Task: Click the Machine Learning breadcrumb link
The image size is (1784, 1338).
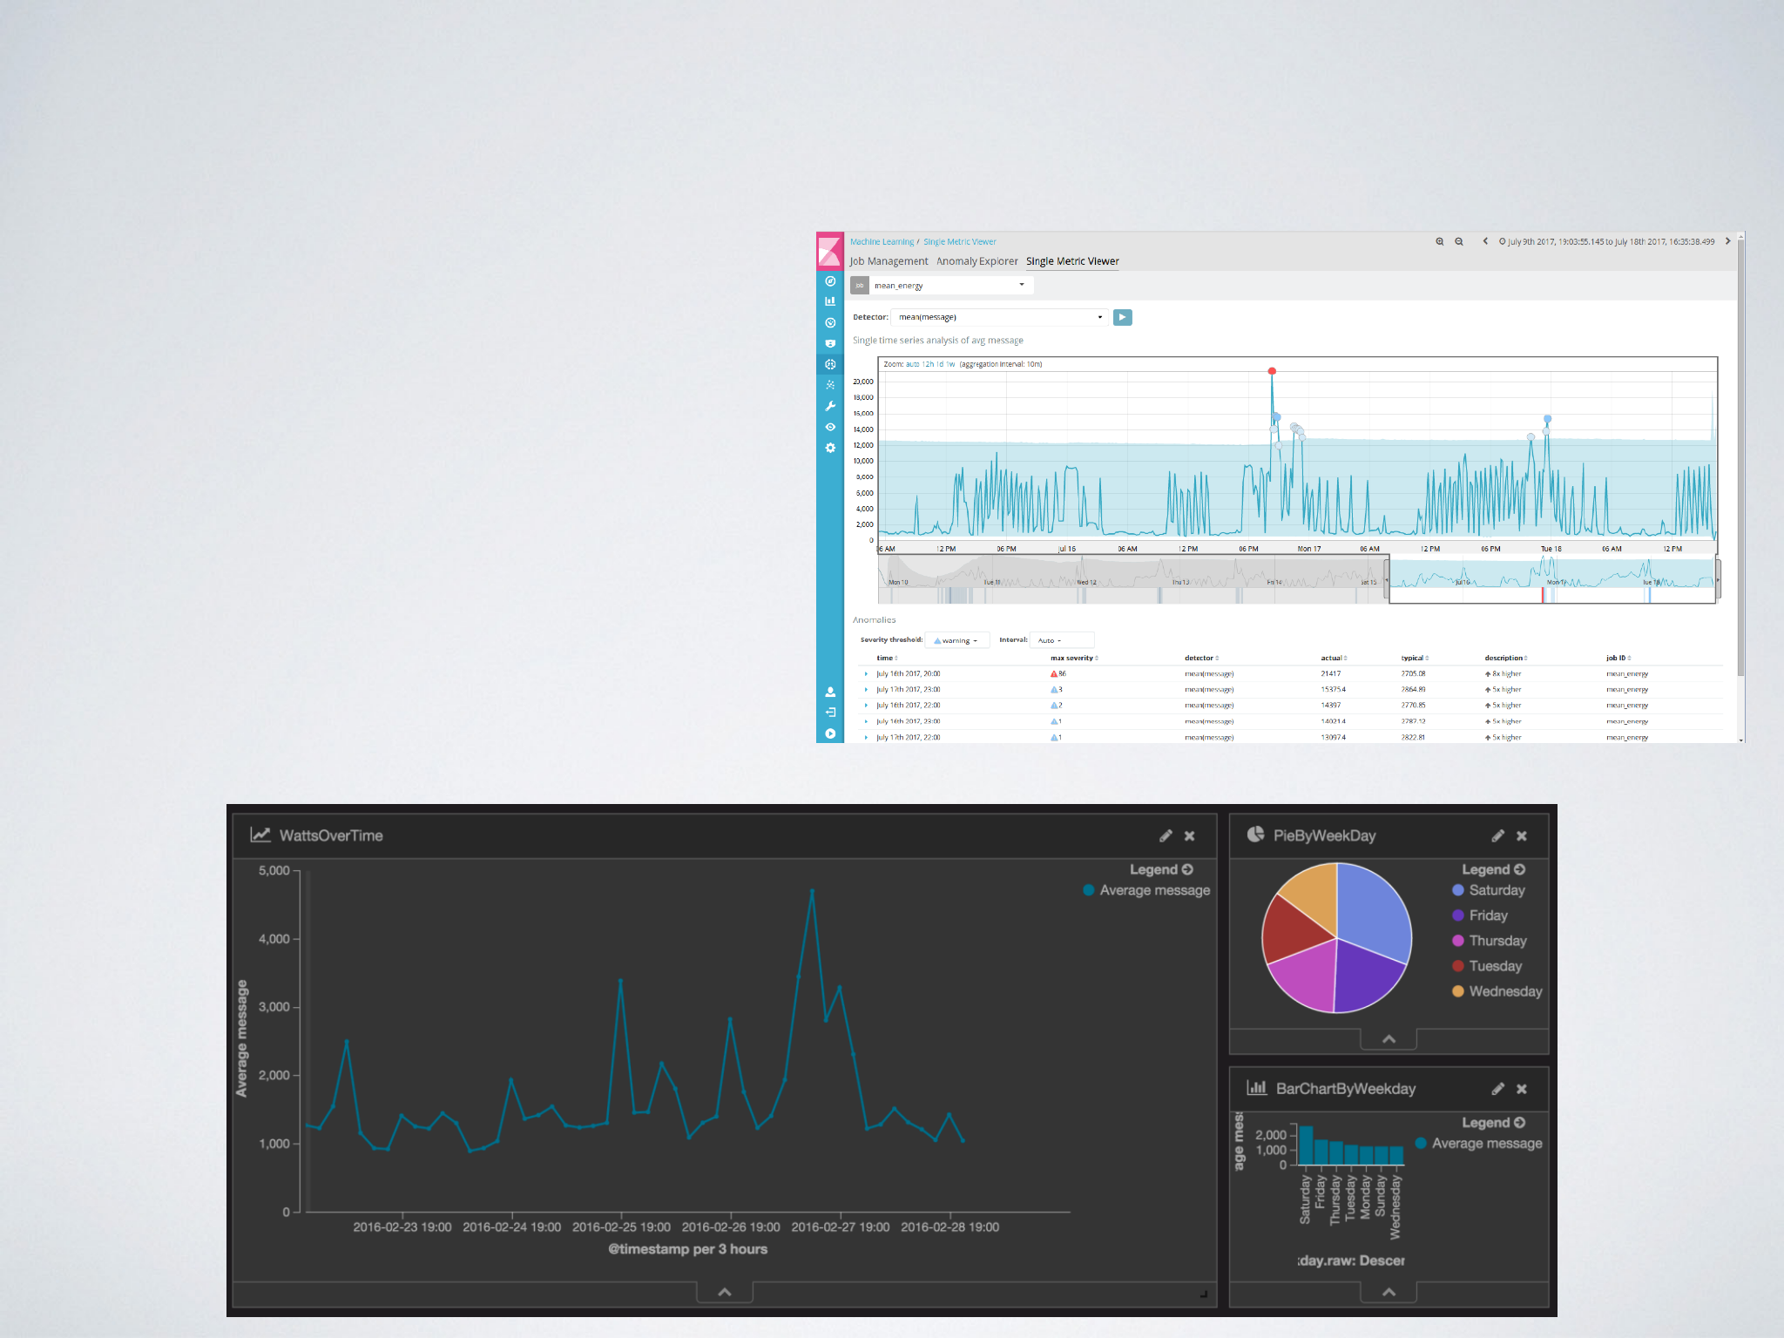Action: [882, 242]
